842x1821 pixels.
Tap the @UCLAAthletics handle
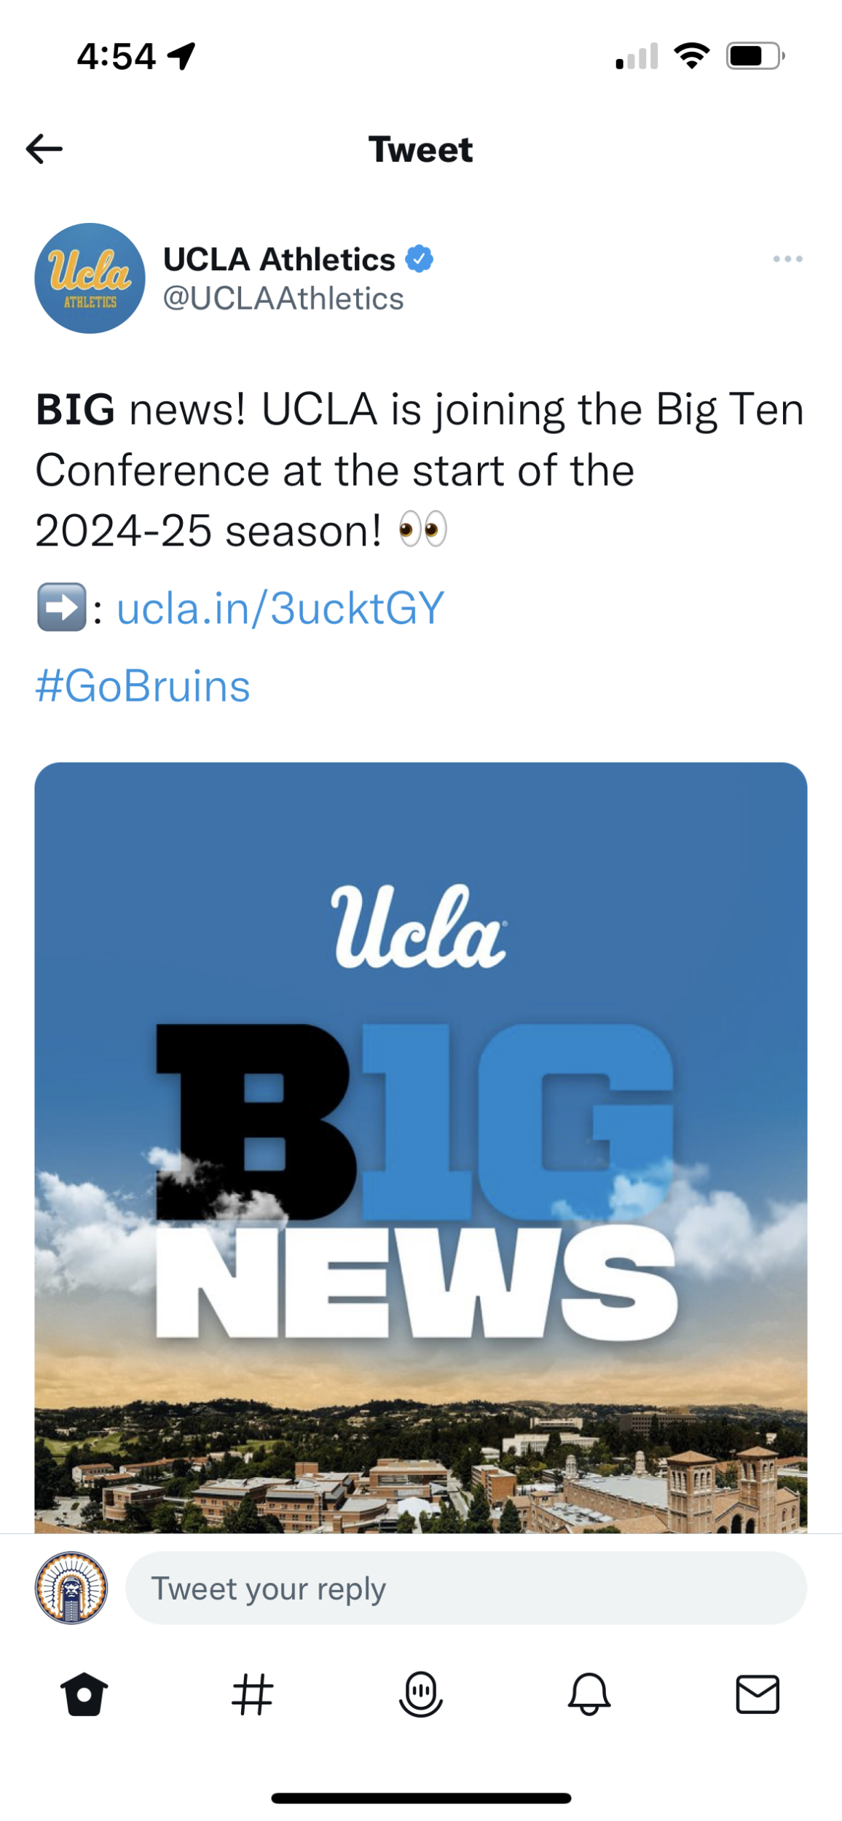tap(283, 299)
